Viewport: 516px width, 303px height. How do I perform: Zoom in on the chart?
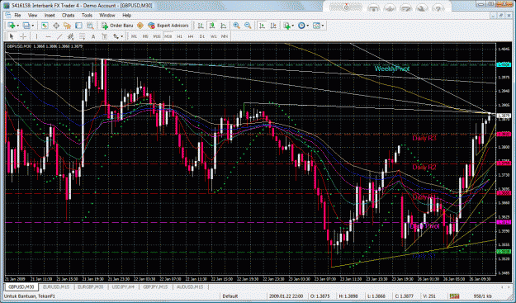point(236,26)
